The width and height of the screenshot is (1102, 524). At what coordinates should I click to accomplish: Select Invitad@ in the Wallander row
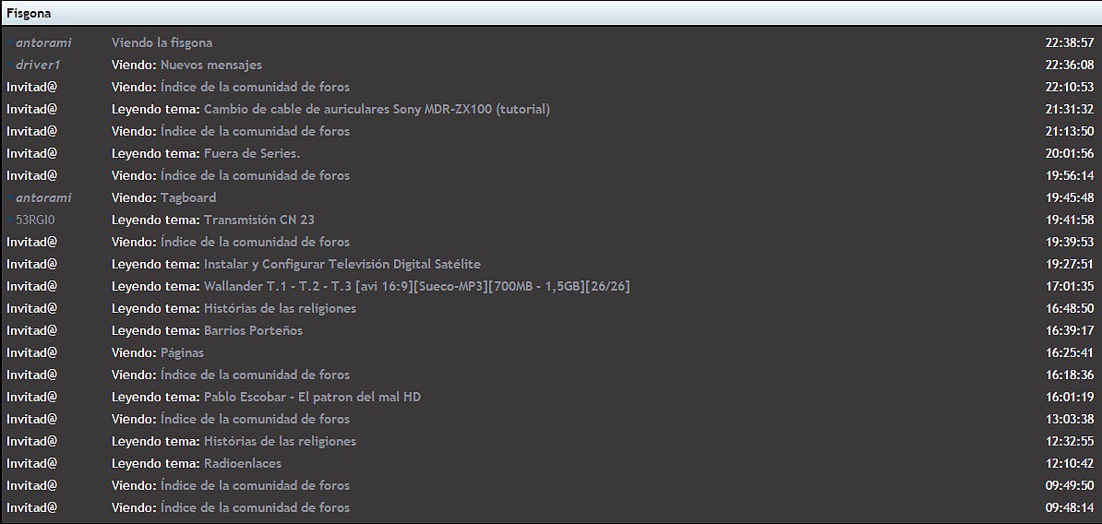pyautogui.click(x=31, y=286)
